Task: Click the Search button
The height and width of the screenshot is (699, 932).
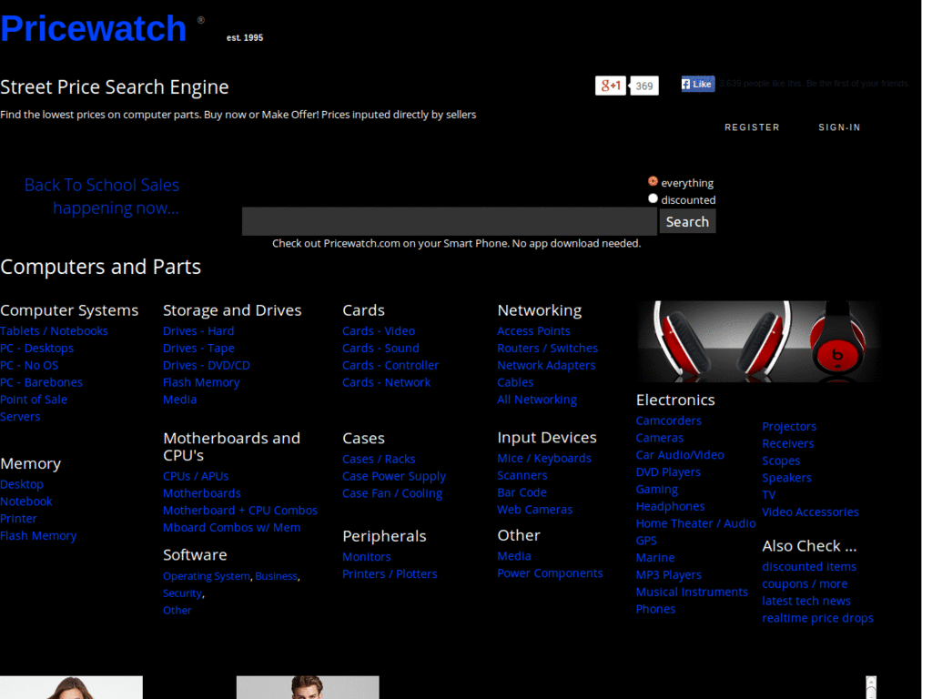Action: pos(687,222)
